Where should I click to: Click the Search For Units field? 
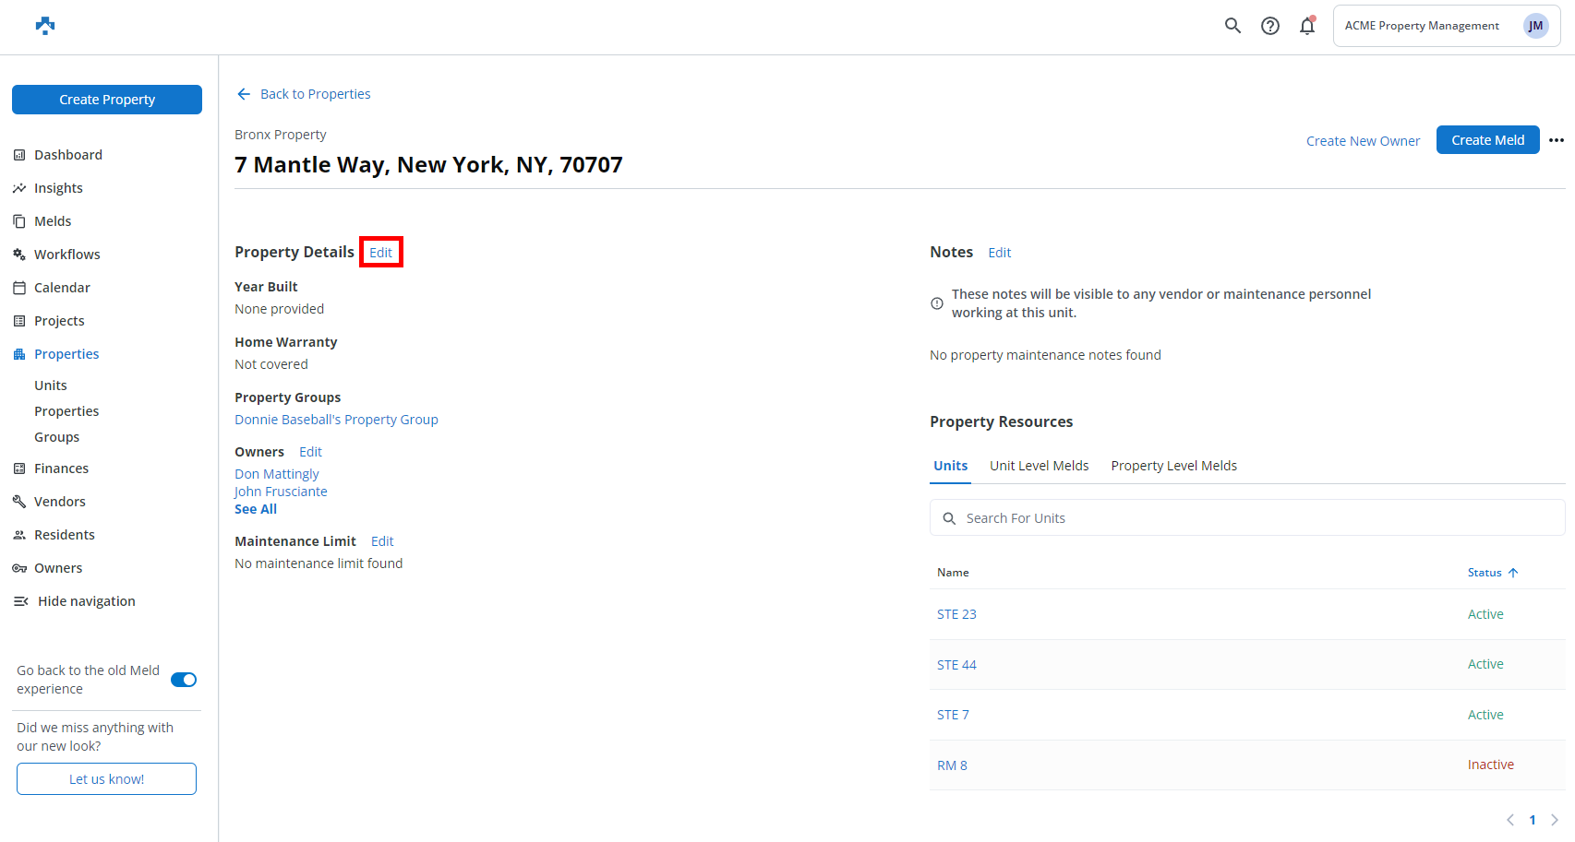1246,518
